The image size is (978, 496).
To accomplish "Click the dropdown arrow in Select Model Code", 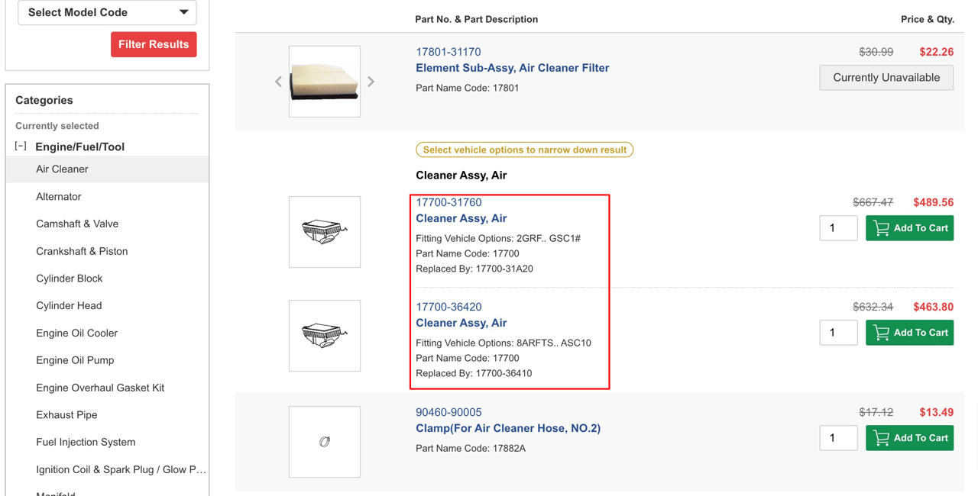I will tap(183, 12).
